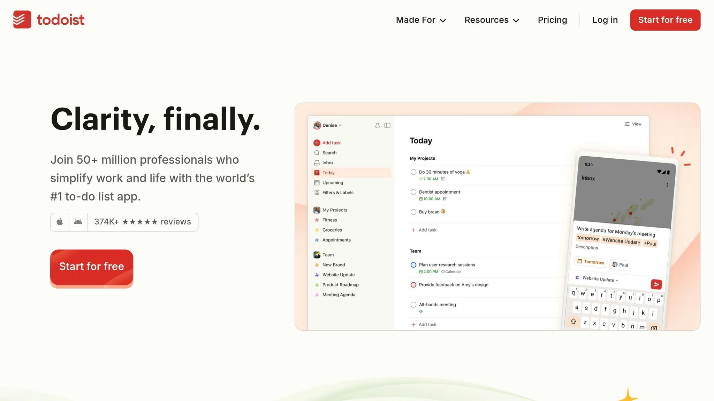Expand the Denise account dropdown

(x=341, y=125)
